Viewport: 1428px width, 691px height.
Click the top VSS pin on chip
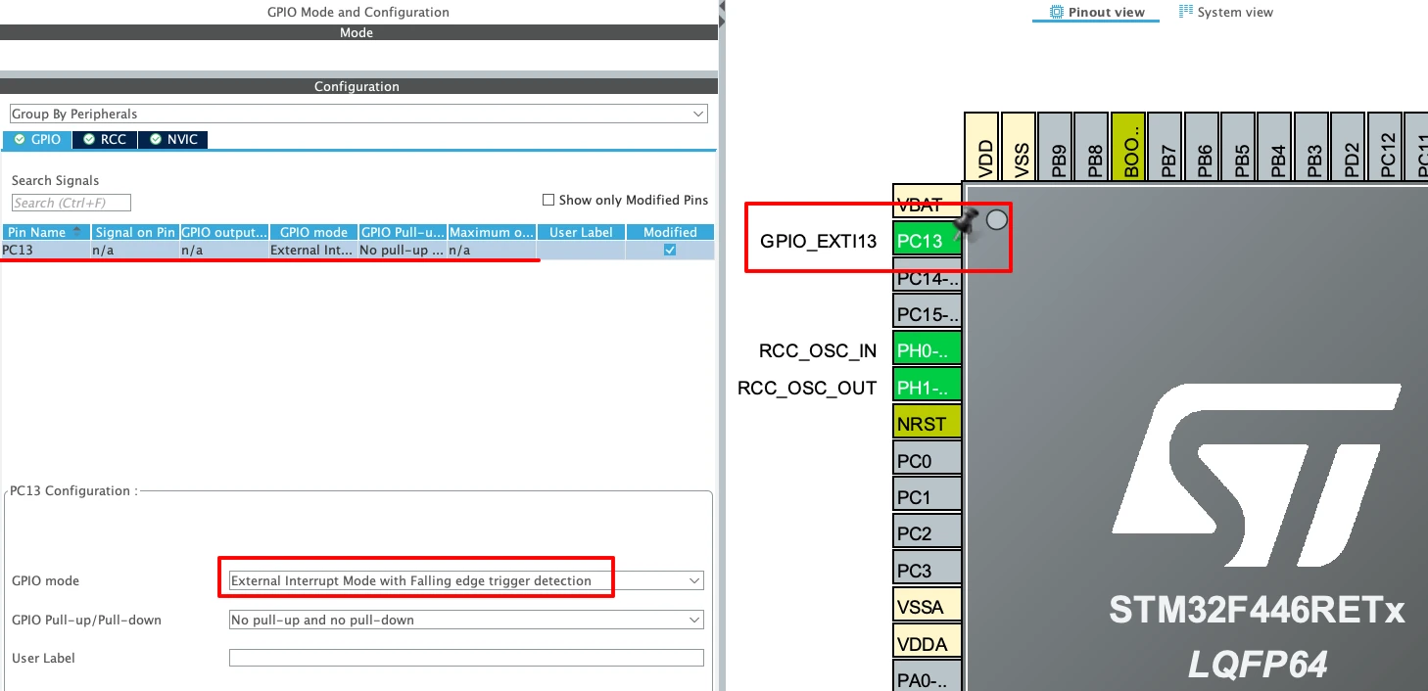pos(1019,147)
